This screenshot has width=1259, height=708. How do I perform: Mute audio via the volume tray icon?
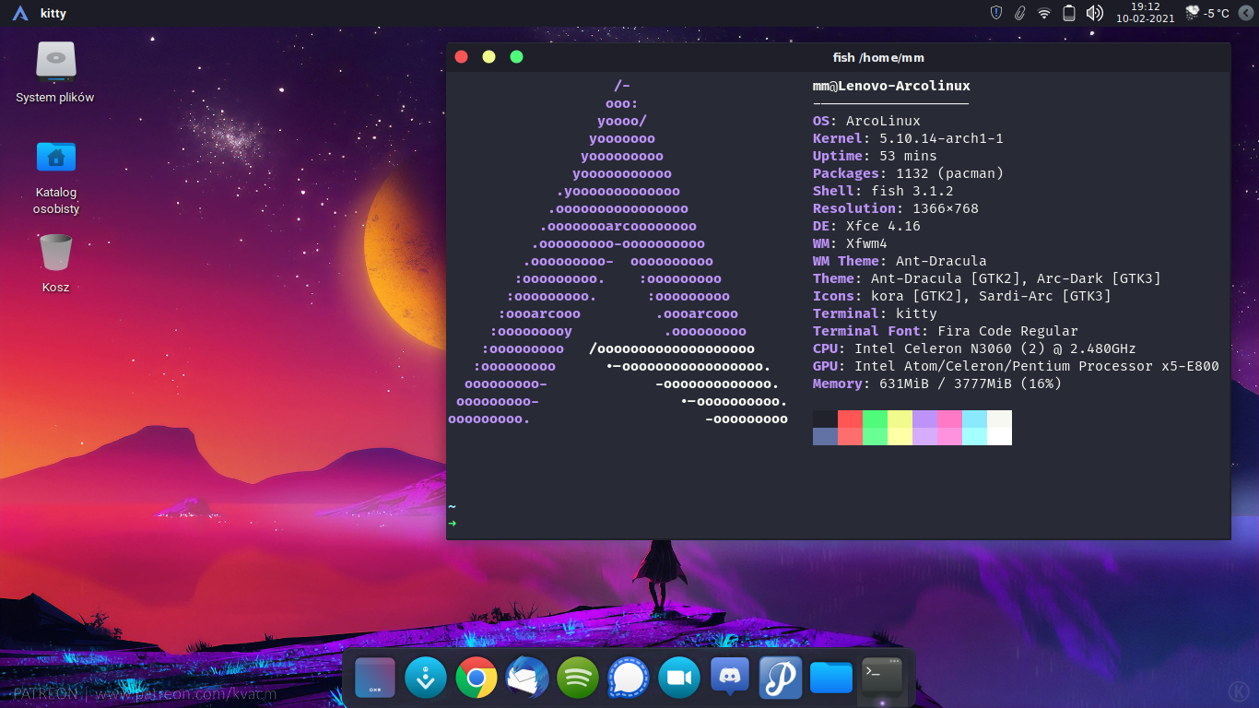pos(1092,13)
